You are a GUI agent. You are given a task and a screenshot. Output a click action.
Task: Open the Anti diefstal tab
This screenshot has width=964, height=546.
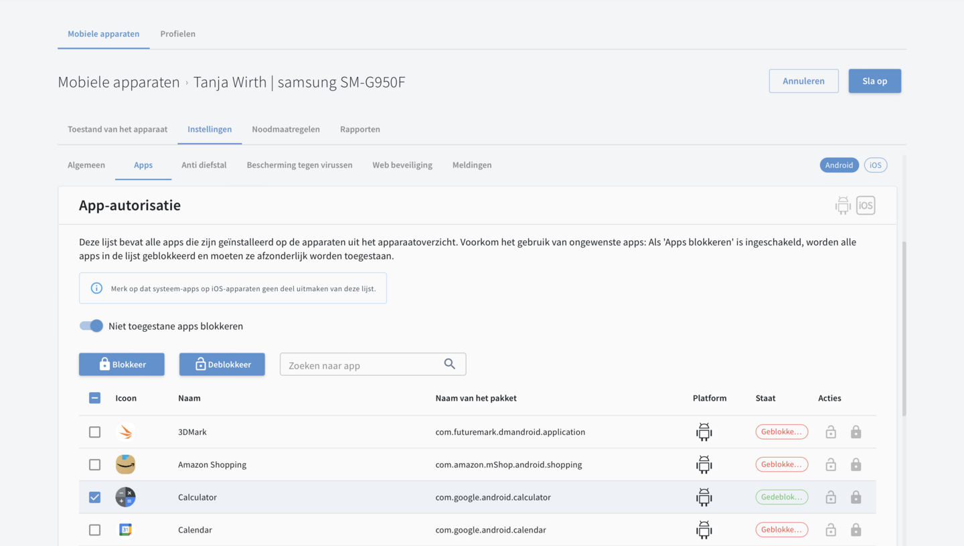(x=204, y=165)
